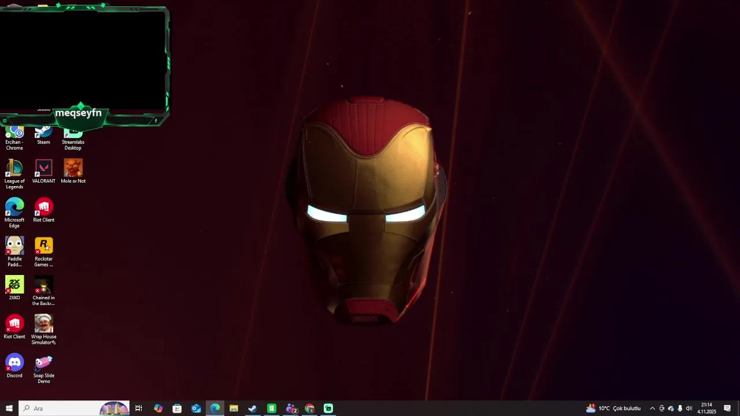Open the Windows Start menu

point(9,408)
